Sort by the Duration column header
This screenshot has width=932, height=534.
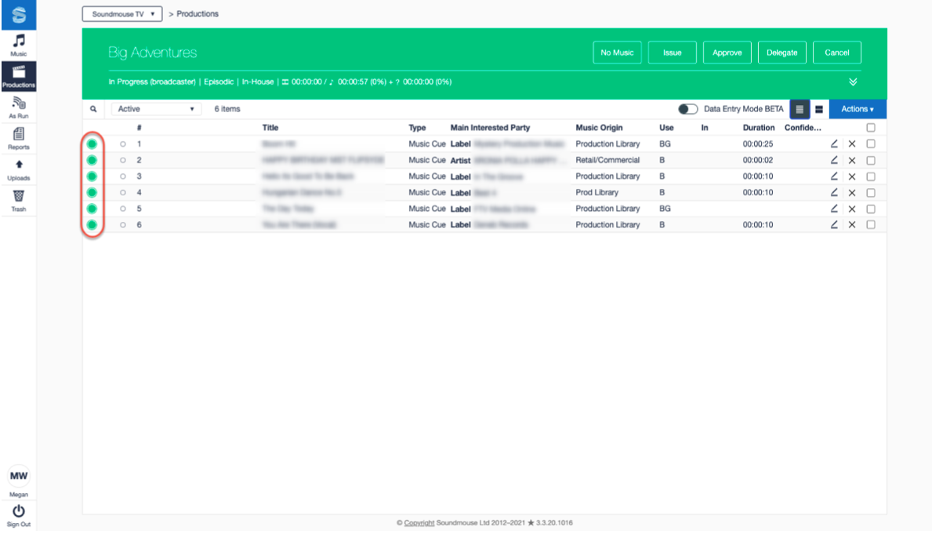pyautogui.click(x=759, y=127)
